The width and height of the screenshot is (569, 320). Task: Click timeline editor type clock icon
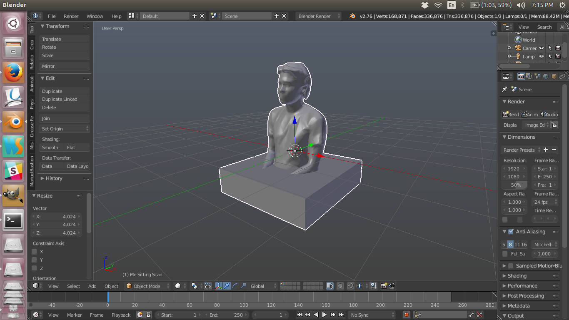37,315
